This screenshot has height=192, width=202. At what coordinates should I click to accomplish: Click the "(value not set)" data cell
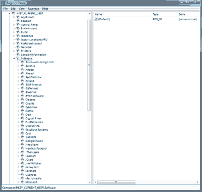[x=188, y=19]
